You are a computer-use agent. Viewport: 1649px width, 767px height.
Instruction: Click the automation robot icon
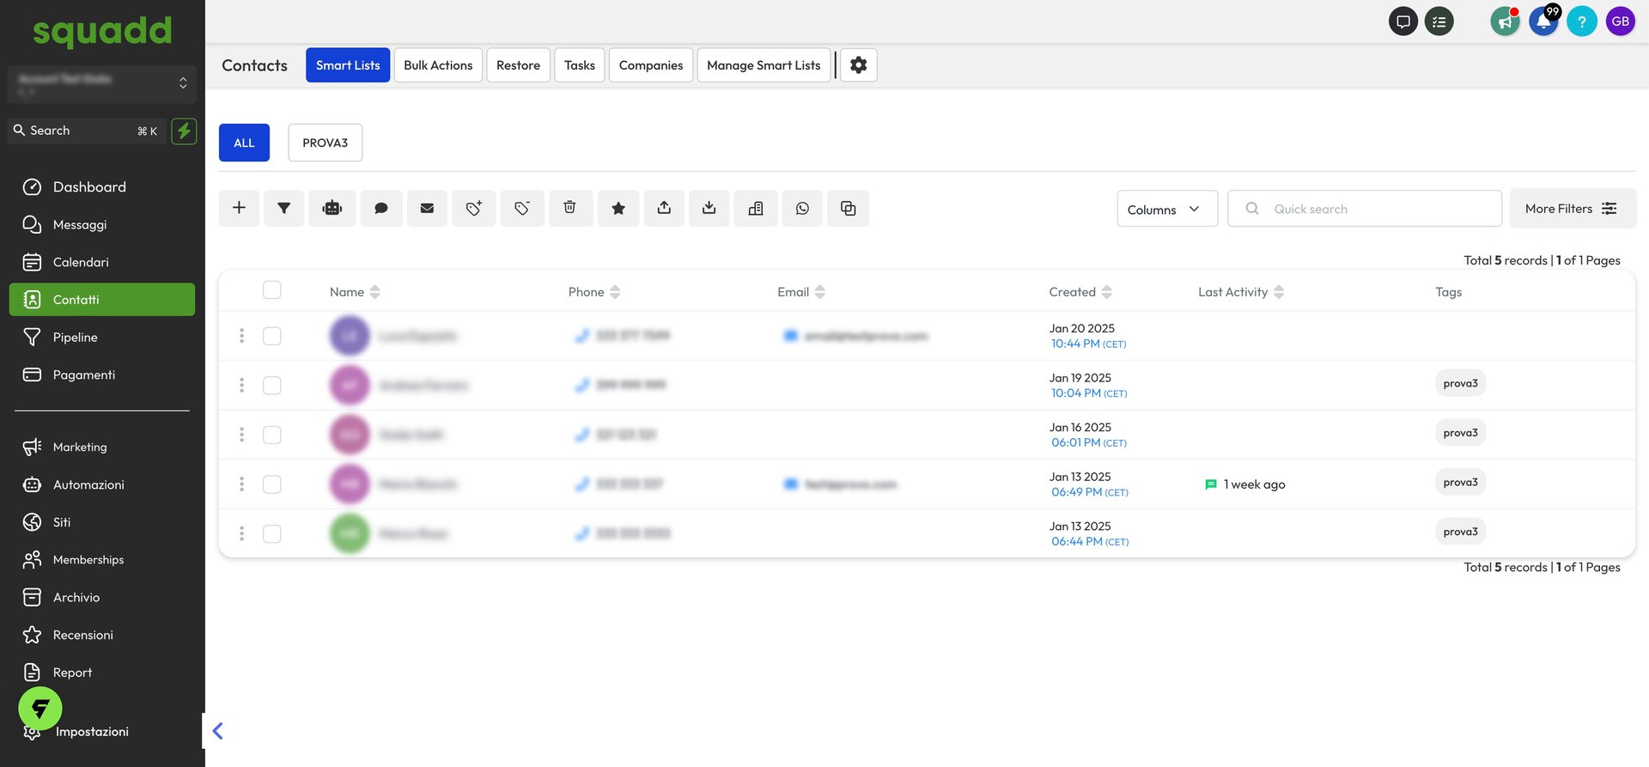pyautogui.click(x=332, y=208)
